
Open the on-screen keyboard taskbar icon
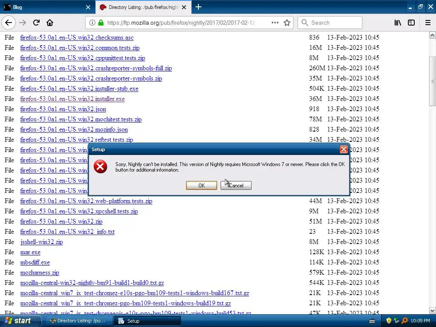coord(372,321)
